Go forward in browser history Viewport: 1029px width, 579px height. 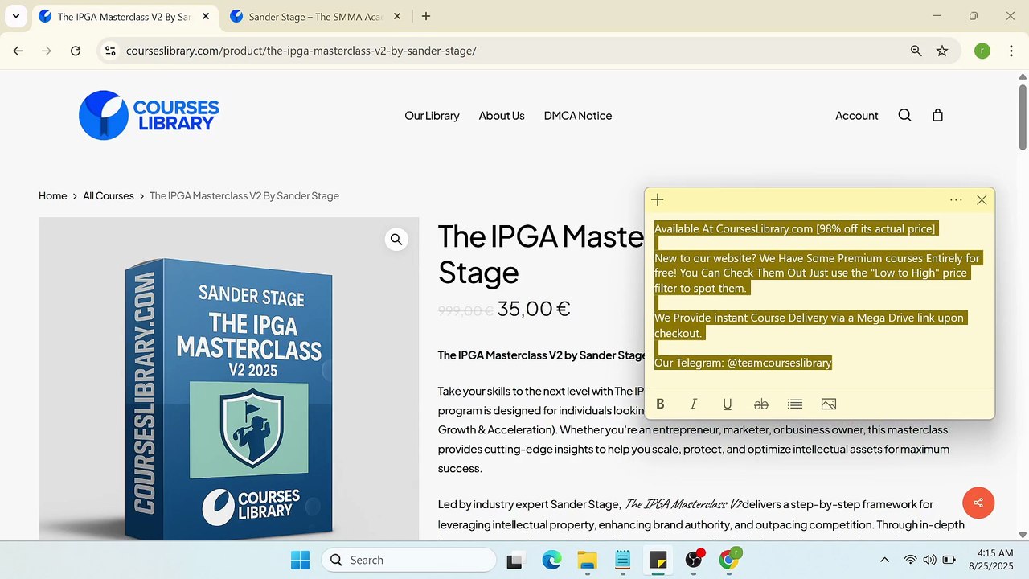(x=47, y=51)
